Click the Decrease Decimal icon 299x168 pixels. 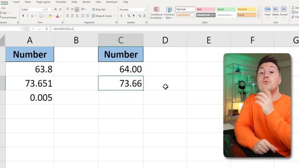point(144,16)
